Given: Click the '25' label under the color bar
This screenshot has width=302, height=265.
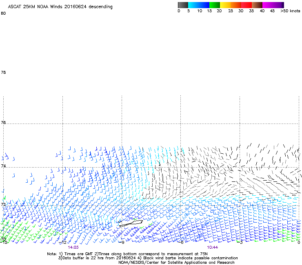Looking at the screenshot, I should pos(231,11).
